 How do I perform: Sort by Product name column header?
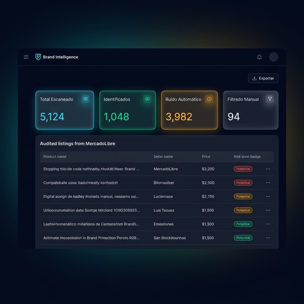pos(55,157)
